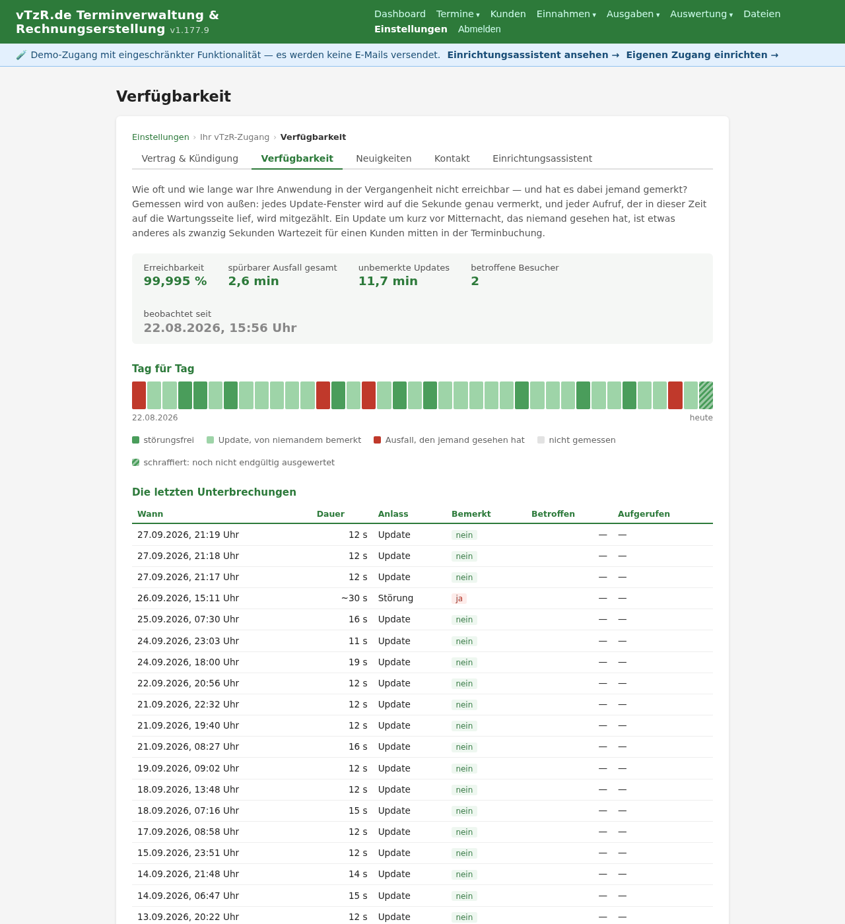845x924 pixels.
Task: Click the 19 s duration value
Action: (x=358, y=662)
